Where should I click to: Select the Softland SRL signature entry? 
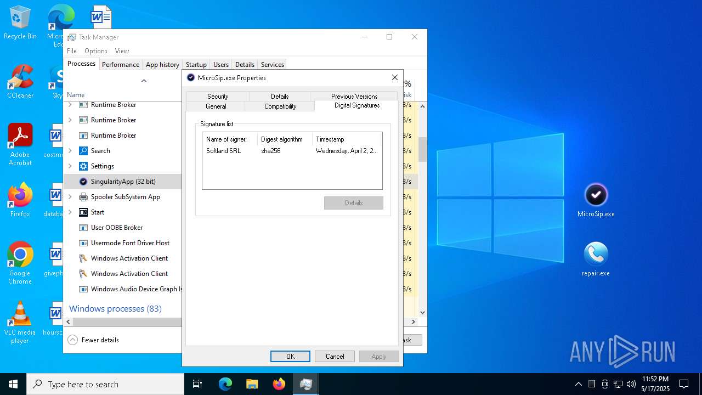click(x=292, y=151)
